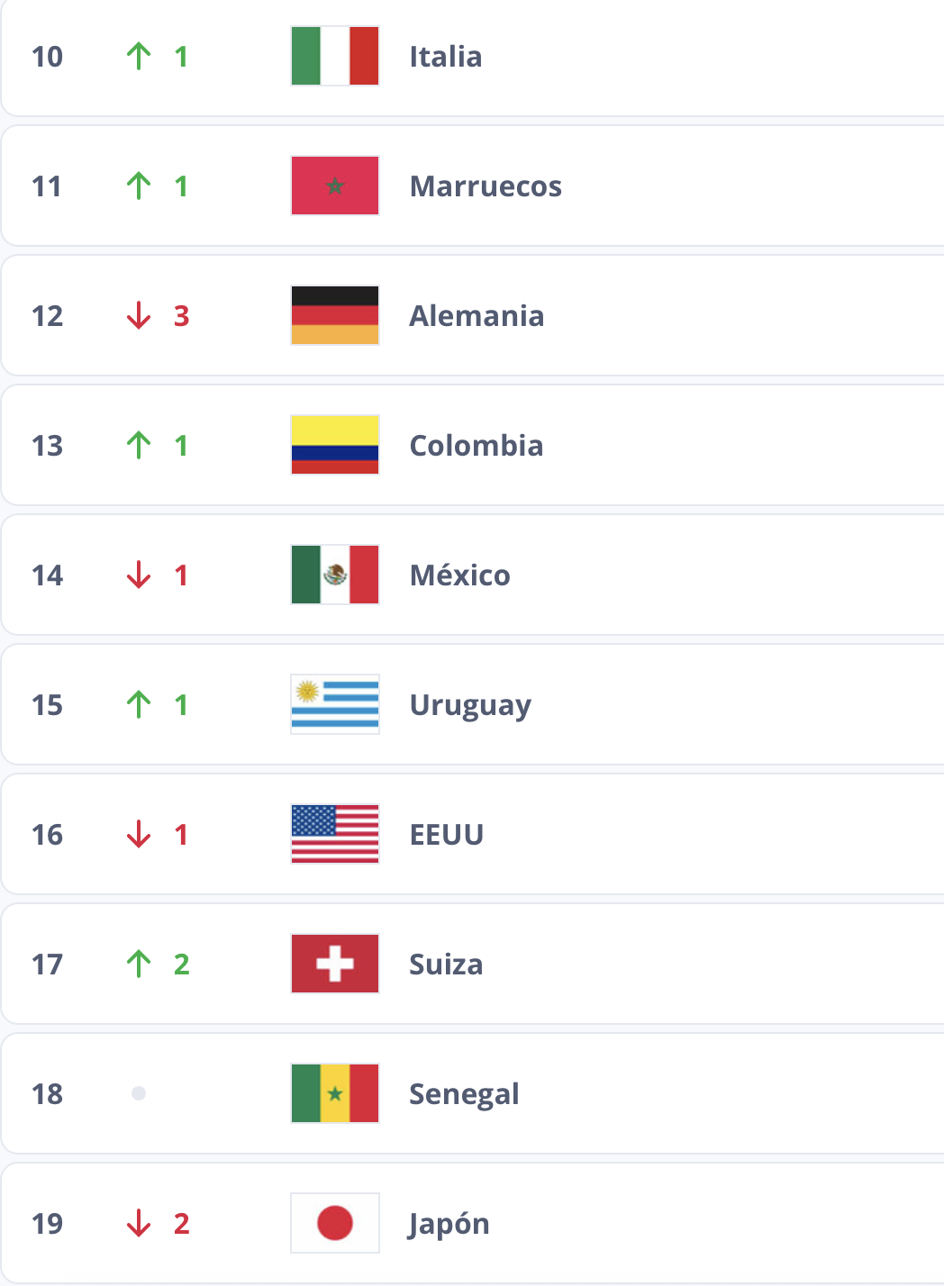Click the no-change dot for Senegal
The width and height of the screenshot is (944, 1286).
pyautogui.click(x=139, y=1093)
